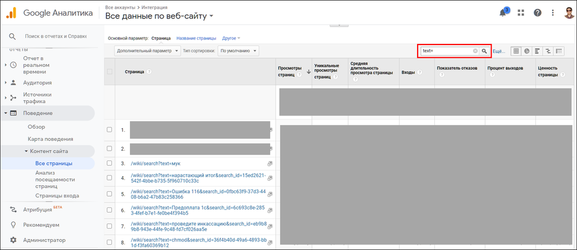Open help tip for Процент выходов
Screen dimensions: 577x250
492,74
